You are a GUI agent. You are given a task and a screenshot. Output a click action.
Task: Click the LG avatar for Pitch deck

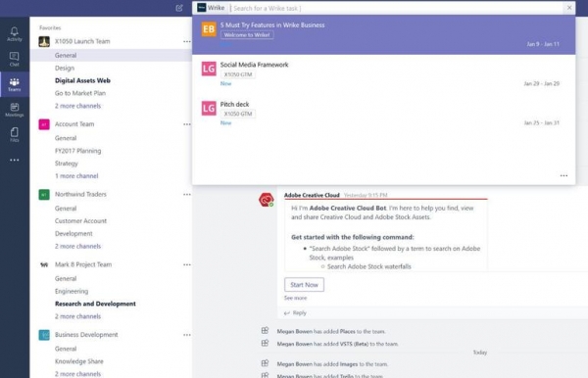[209, 109]
